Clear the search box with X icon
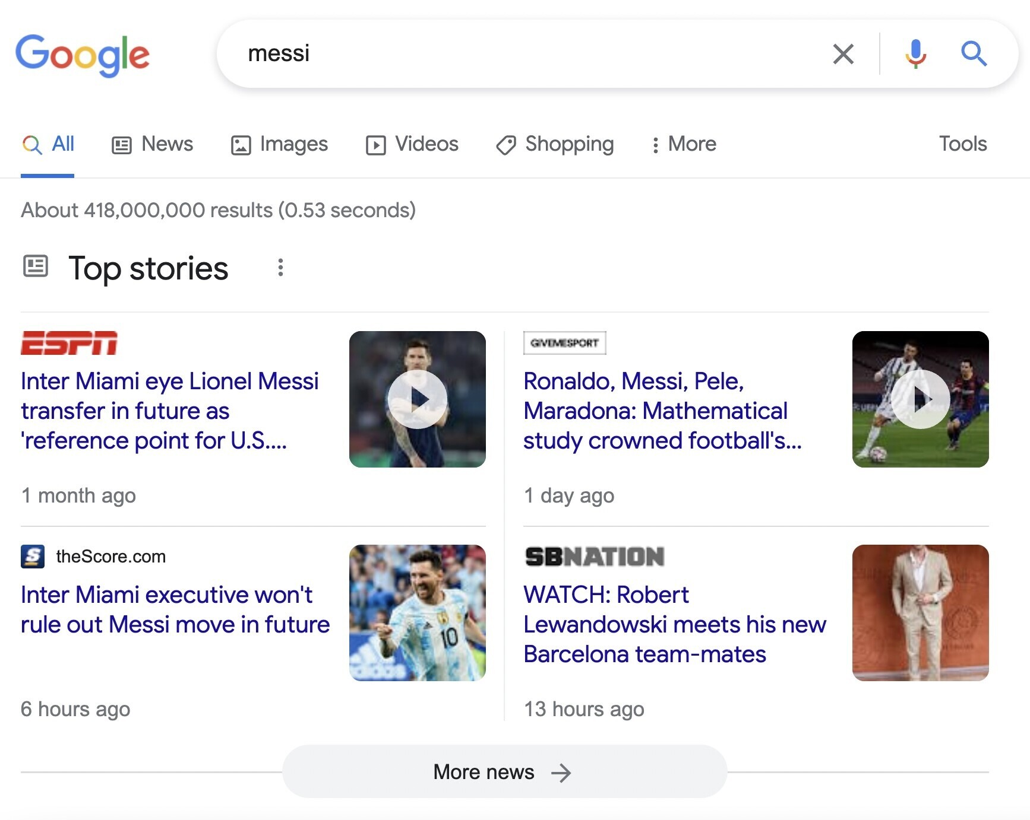 point(843,54)
